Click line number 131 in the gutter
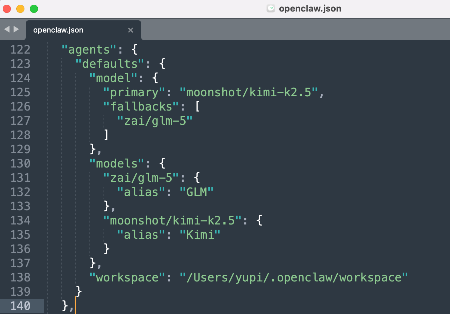Viewport: 450px width, 314px height. click(20, 178)
